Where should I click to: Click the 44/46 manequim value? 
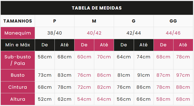pyautogui.click(x=173, y=33)
